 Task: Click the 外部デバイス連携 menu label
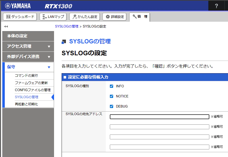pyautogui.click(x=23, y=57)
